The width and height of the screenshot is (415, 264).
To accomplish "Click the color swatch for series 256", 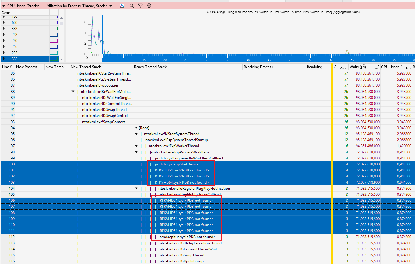I will 53,47.
